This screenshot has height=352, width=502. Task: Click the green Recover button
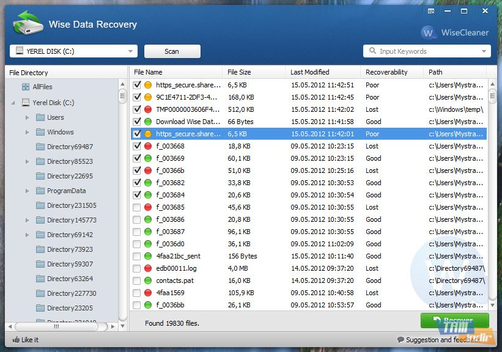[454, 320]
